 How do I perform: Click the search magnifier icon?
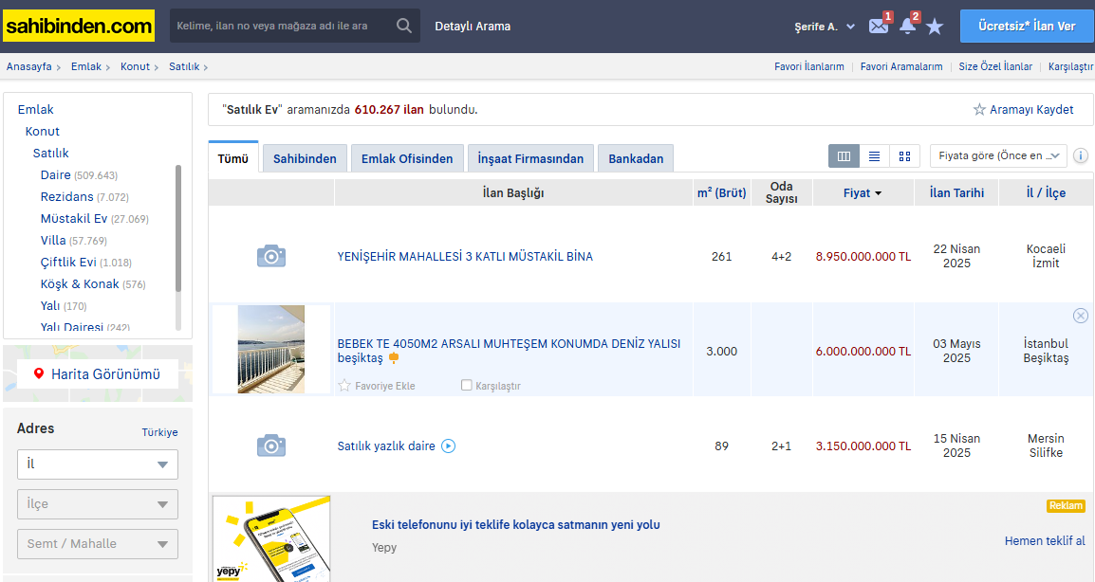[404, 26]
